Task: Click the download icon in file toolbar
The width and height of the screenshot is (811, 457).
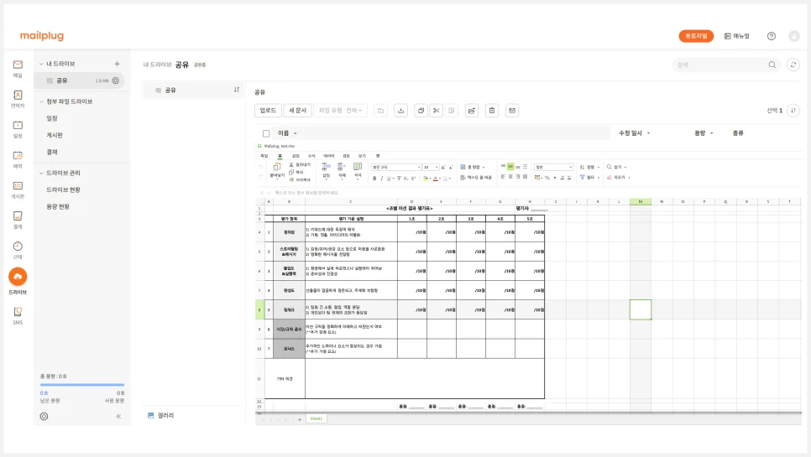Action: 400,111
